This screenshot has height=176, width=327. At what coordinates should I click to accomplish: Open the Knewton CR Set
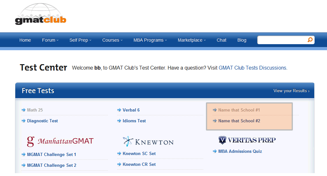139,164
